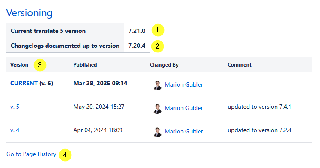This screenshot has width=320, height=168.
Task: Open Marion Gubler profile in v. 5 row
Action: click(x=184, y=108)
